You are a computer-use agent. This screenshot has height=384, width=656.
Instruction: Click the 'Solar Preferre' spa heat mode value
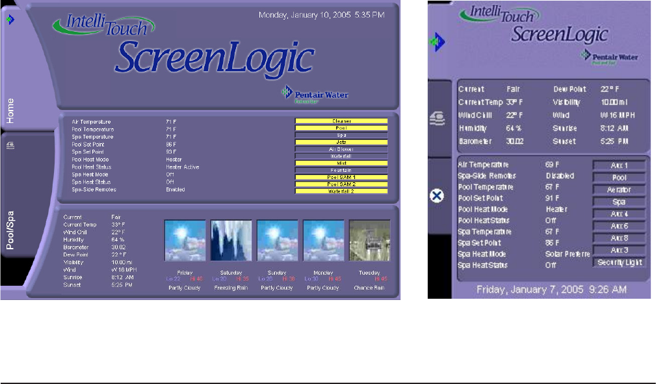click(568, 254)
